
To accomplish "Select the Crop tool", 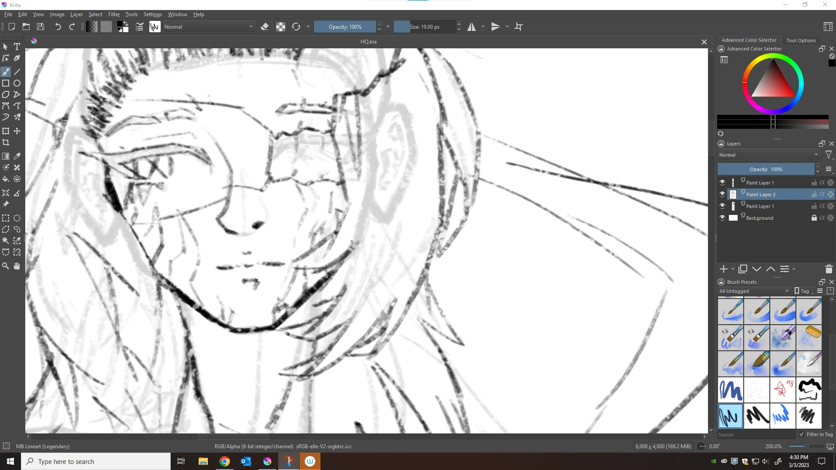I will [6, 142].
